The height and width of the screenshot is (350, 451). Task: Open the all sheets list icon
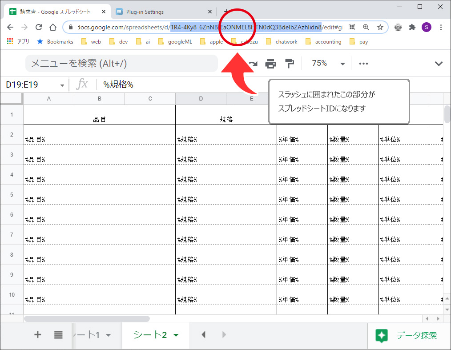[x=58, y=335]
